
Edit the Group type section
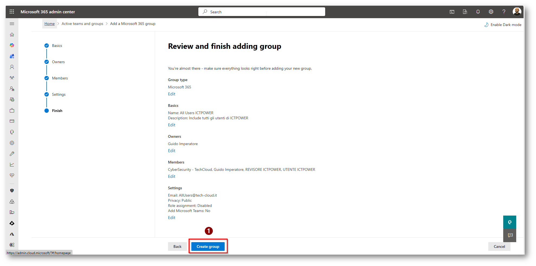pos(172,94)
